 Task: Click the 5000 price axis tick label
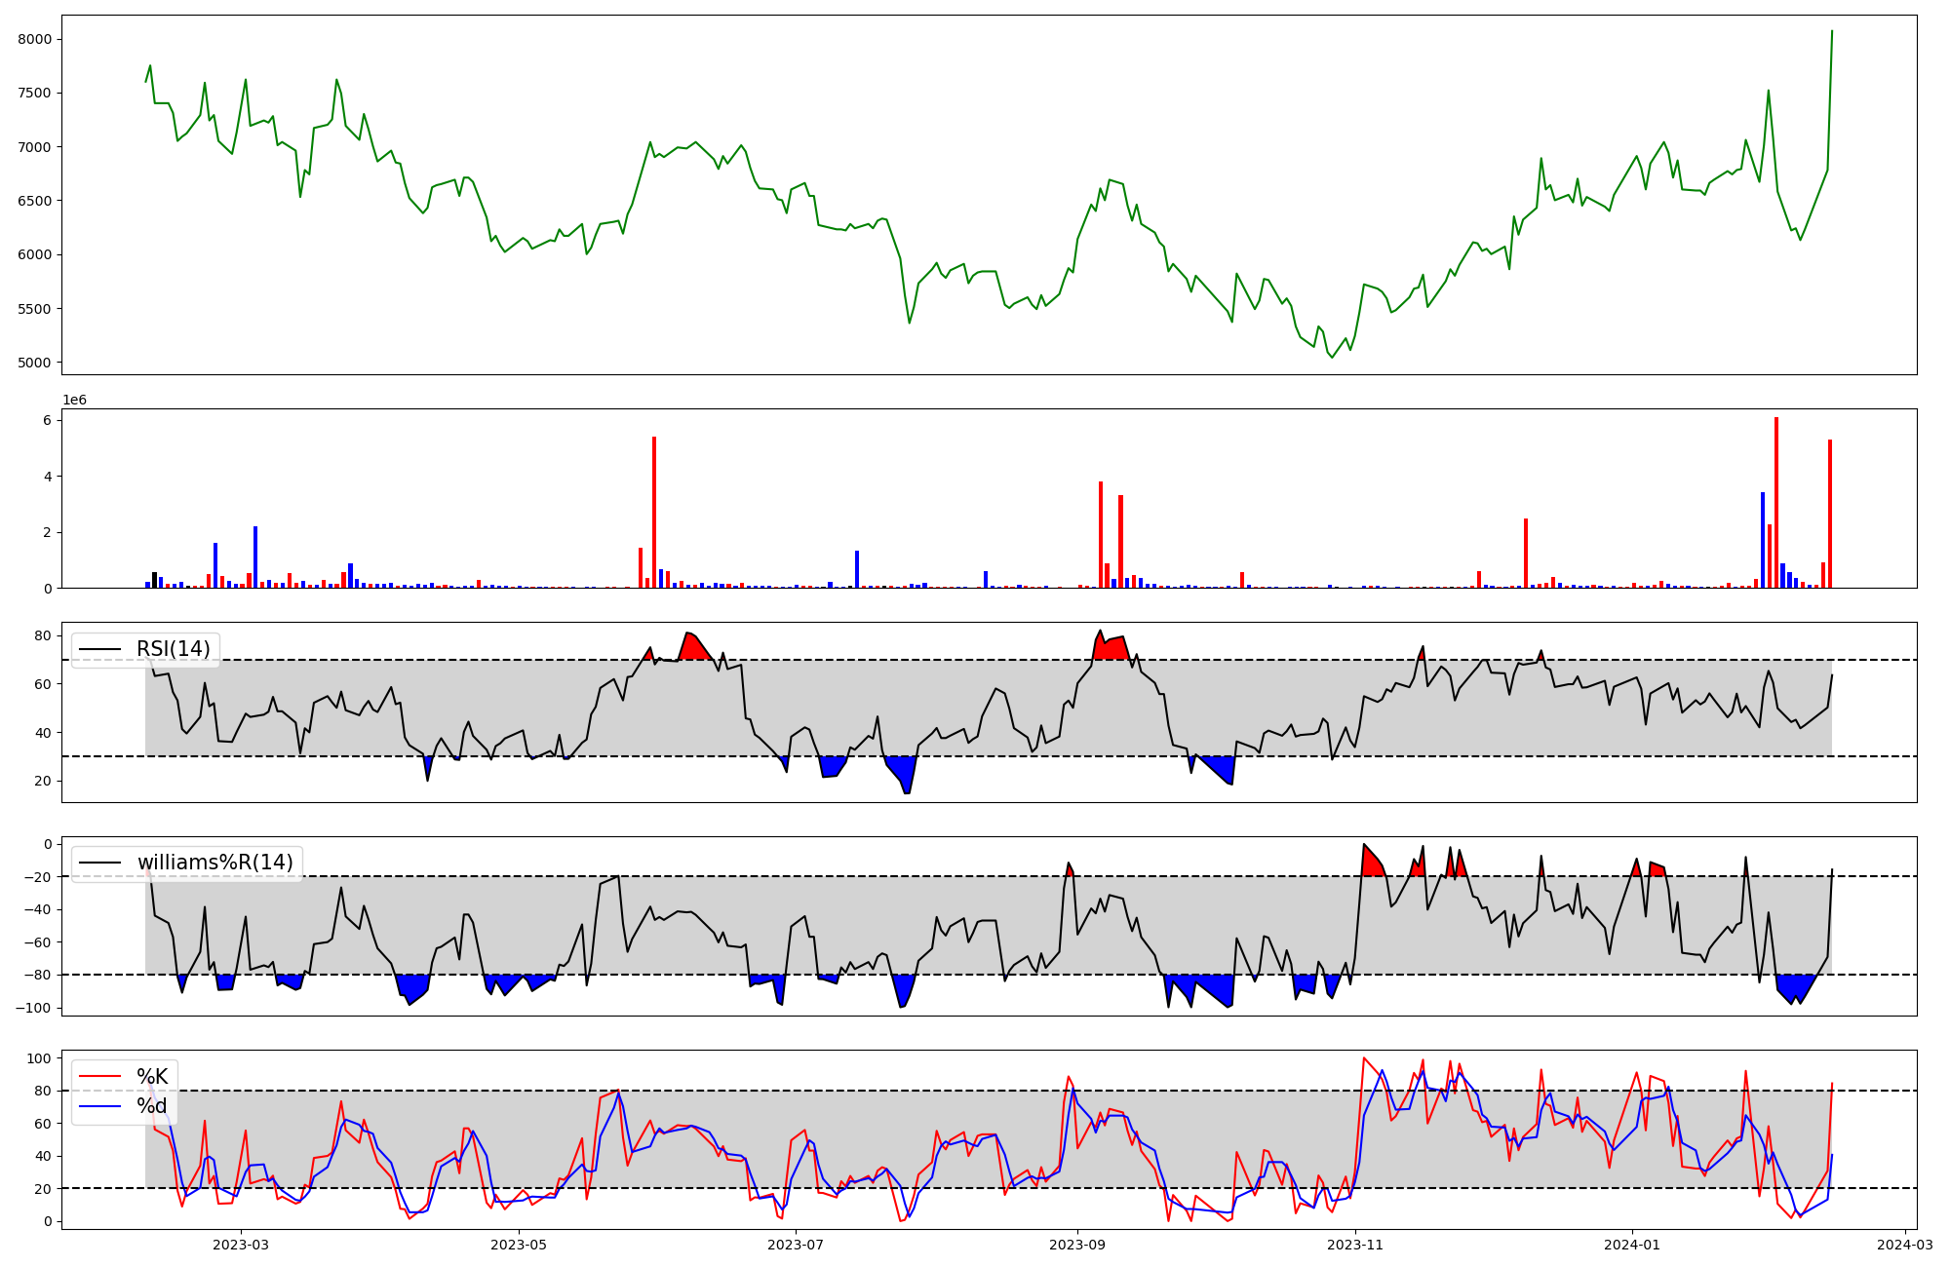tap(36, 363)
